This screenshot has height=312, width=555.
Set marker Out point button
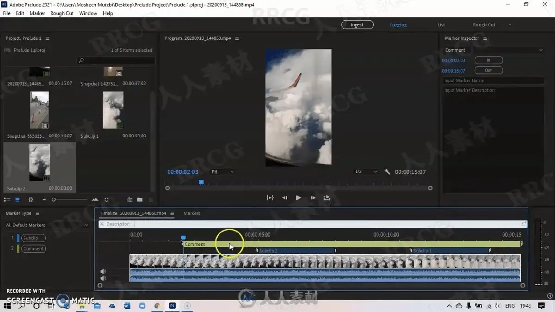click(488, 71)
